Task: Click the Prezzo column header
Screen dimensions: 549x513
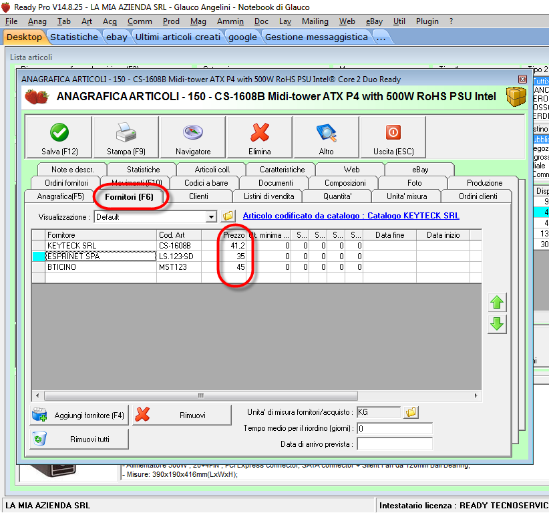Action: click(x=224, y=234)
